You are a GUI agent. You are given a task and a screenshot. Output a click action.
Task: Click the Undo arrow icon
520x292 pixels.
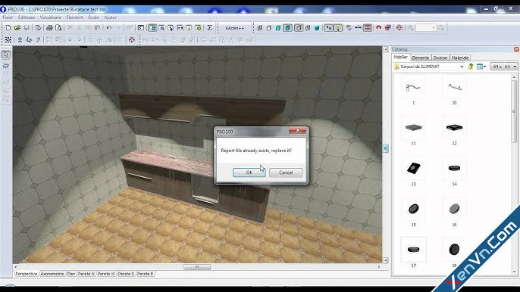(109, 28)
